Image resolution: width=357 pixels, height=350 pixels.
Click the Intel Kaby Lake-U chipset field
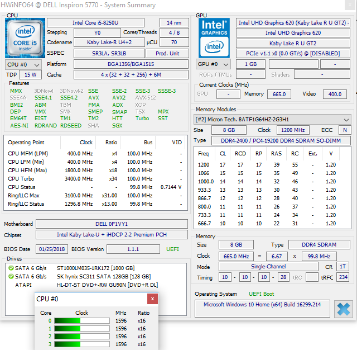(x=112, y=235)
